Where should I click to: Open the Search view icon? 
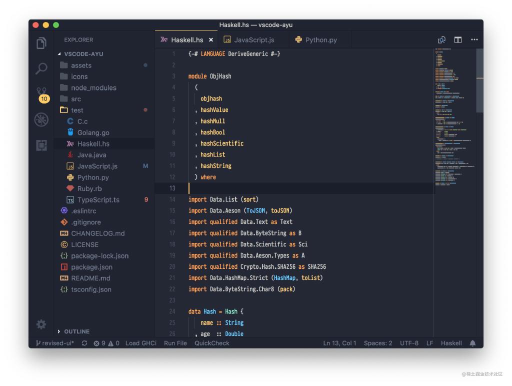coord(41,68)
